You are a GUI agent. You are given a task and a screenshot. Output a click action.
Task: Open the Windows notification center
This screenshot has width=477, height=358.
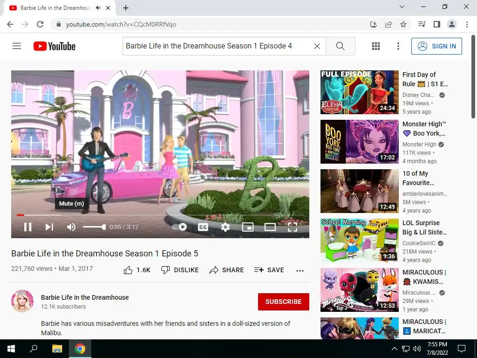click(x=462, y=349)
